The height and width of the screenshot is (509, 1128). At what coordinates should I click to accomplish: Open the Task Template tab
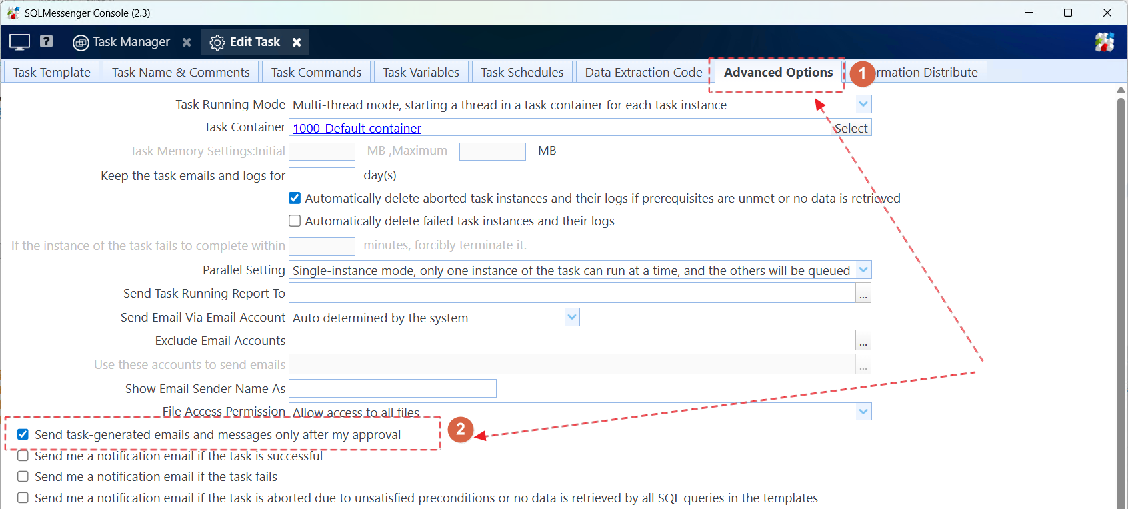point(52,72)
